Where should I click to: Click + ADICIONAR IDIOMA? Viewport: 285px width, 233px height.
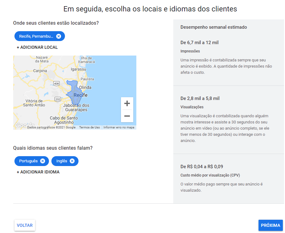[x=38, y=172]
